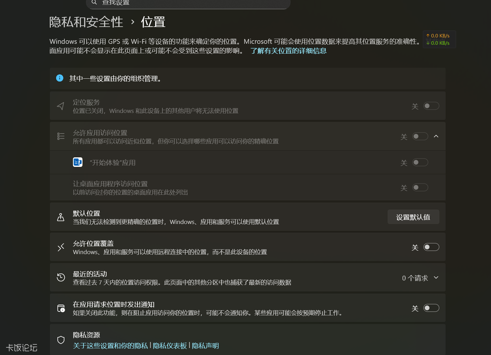Select the location arrow icon beside 定位服务
Screen dimensions: 491x355
61,106
